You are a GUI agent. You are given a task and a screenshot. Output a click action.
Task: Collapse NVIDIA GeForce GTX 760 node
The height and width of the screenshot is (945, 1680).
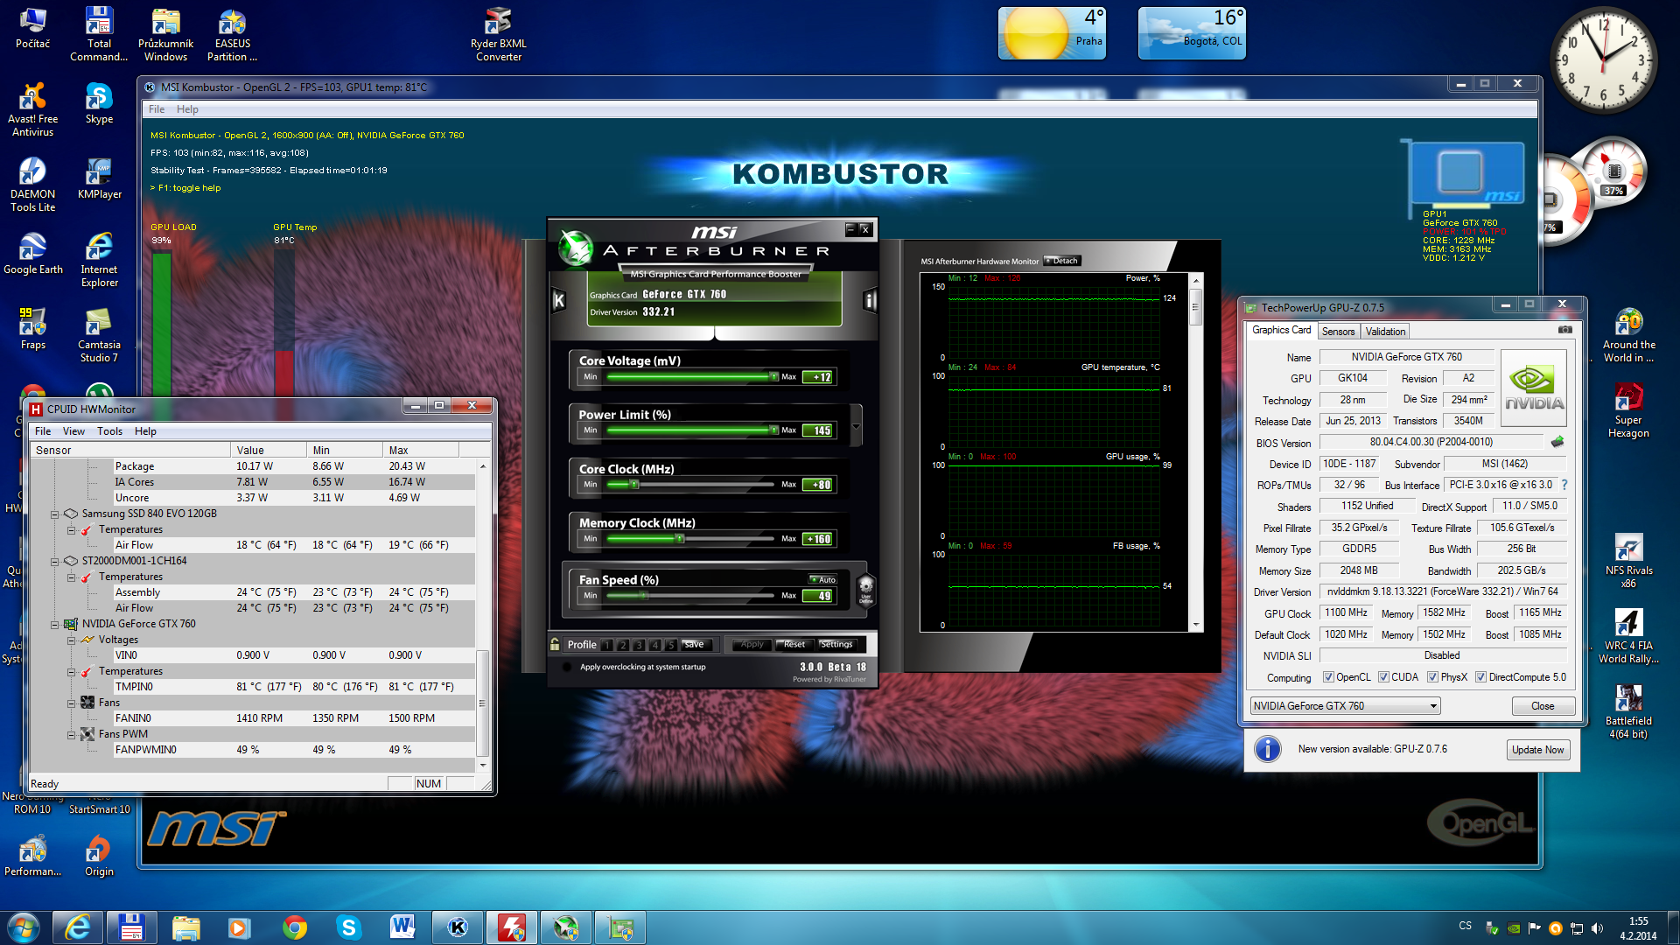(x=54, y=625)
